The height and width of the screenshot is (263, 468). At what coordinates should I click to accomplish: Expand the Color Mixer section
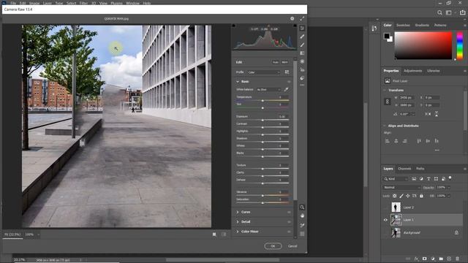coord(238,232)
